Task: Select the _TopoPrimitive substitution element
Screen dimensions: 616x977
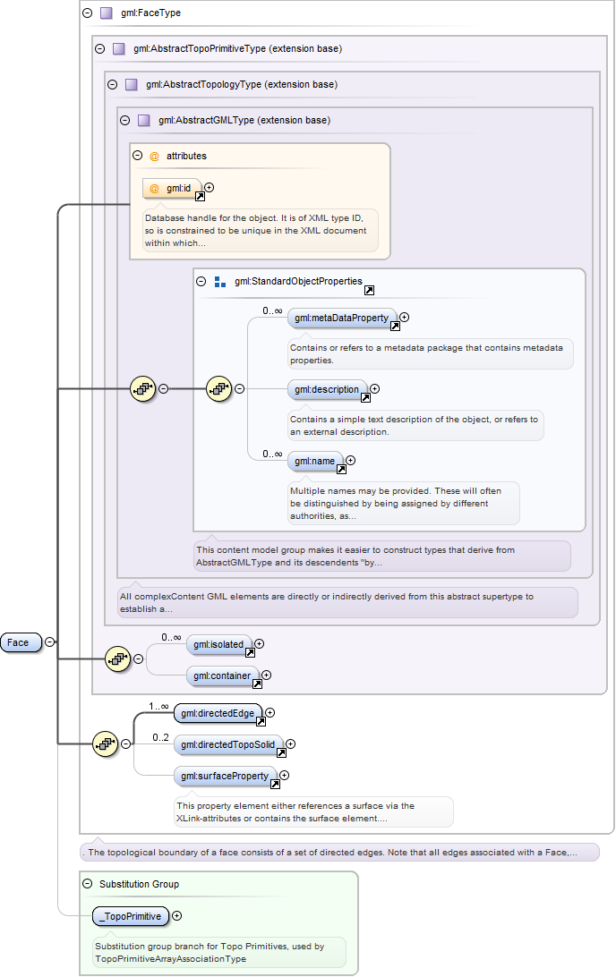Action: point(131,916)
